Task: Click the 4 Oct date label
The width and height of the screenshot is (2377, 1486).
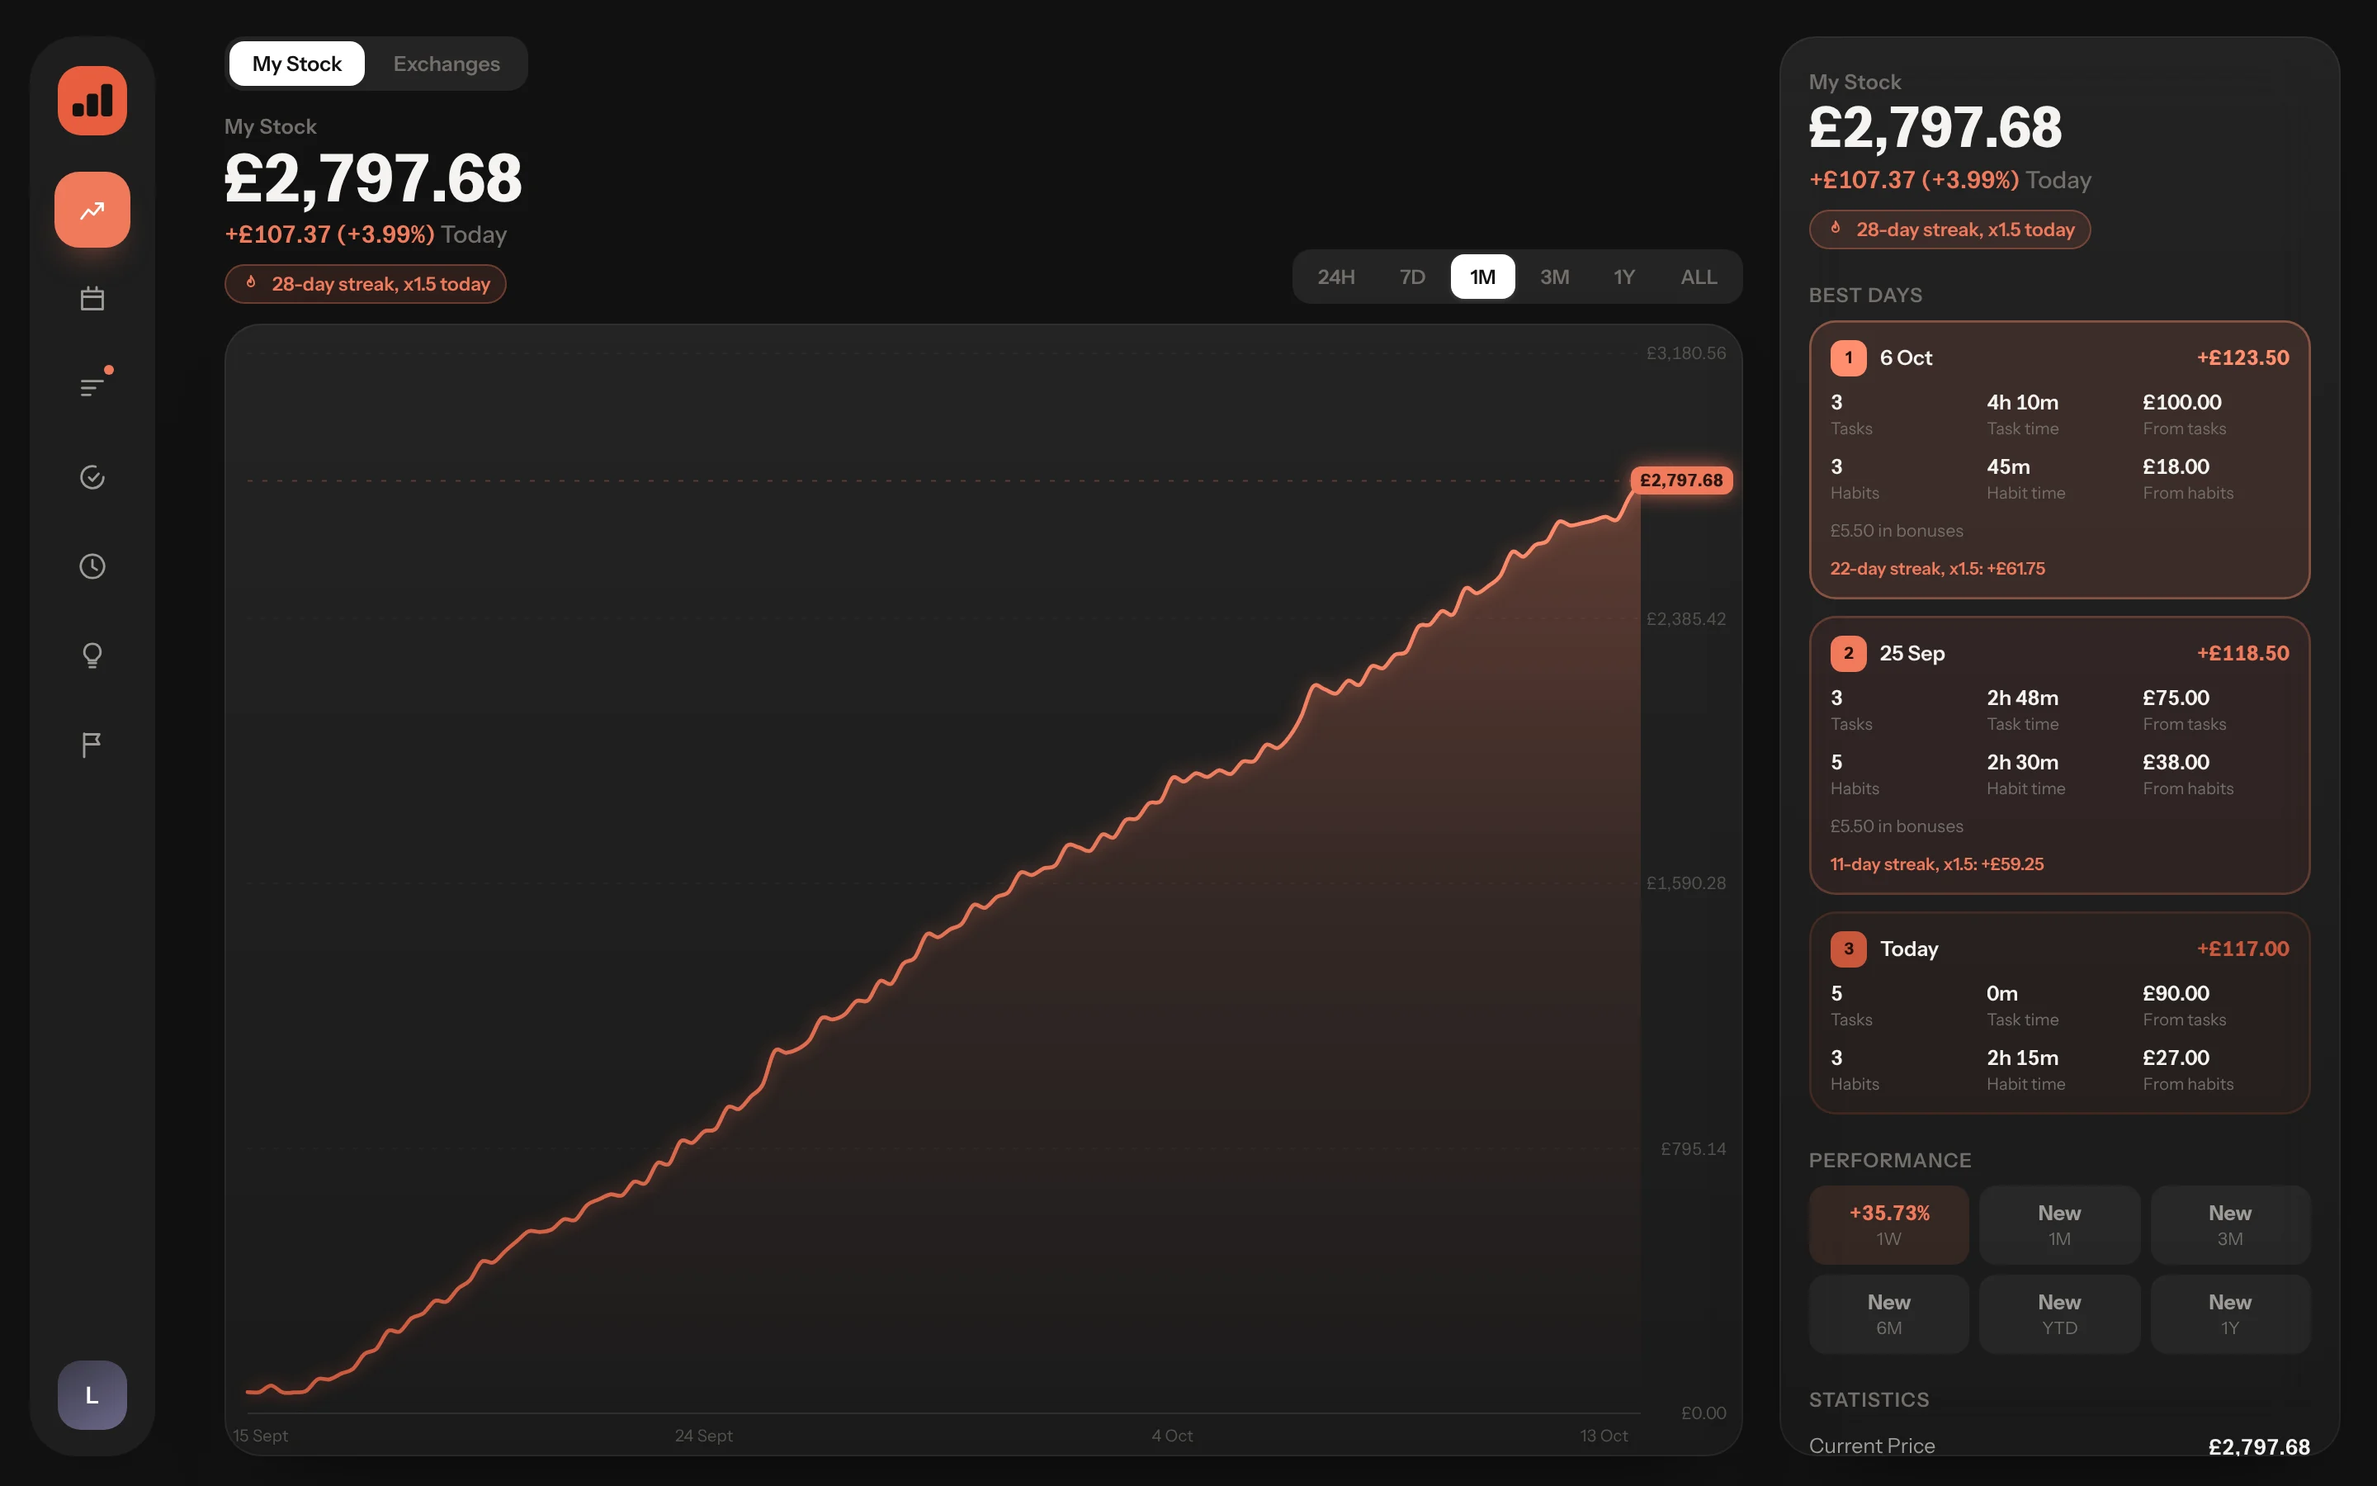Action: point(1172,1436)
